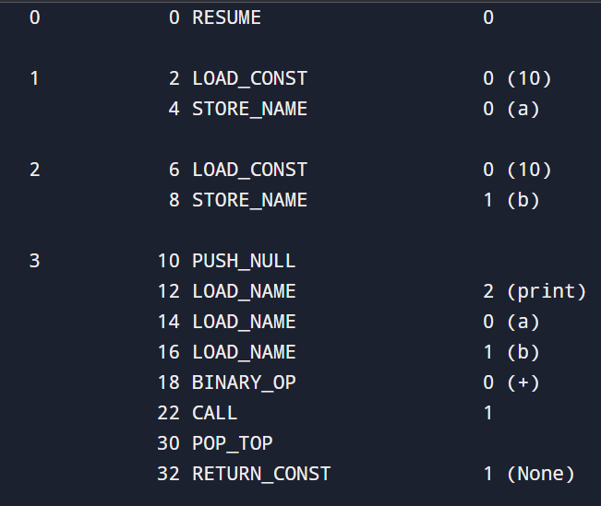Viewport: 601px width, 506px height.
Task: Select the LOAD_NAME instruction at offset 14
Action: tap(244, 322)
